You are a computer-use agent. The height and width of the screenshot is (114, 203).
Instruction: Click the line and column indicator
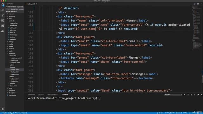click(170, 113)
